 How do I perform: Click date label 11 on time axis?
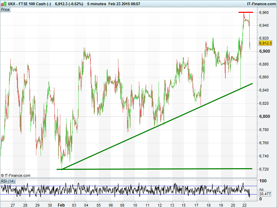(147, 205)
